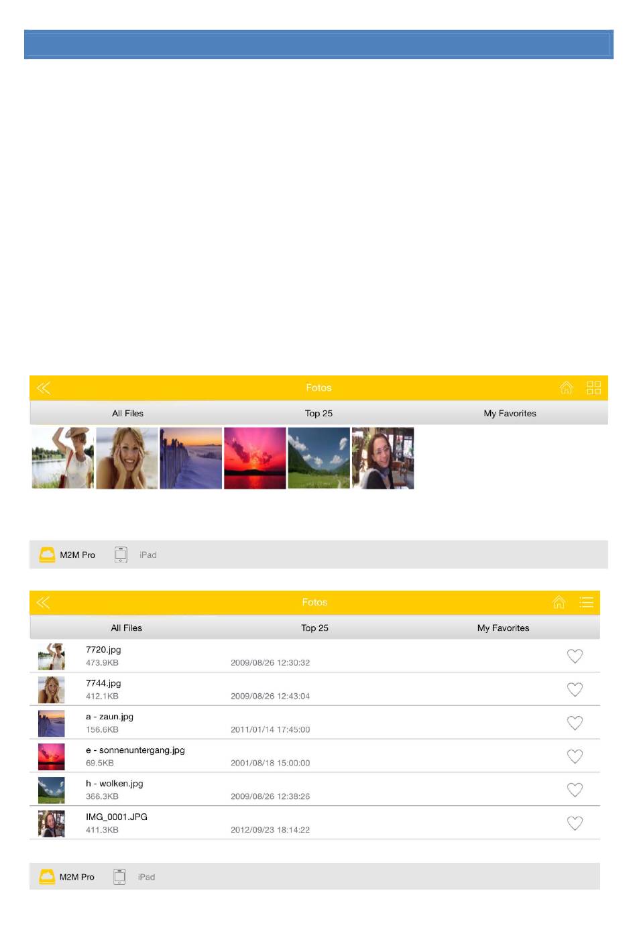Open All Files tab in grid view
The image size is (637, 952).
(x=127, y=414)
